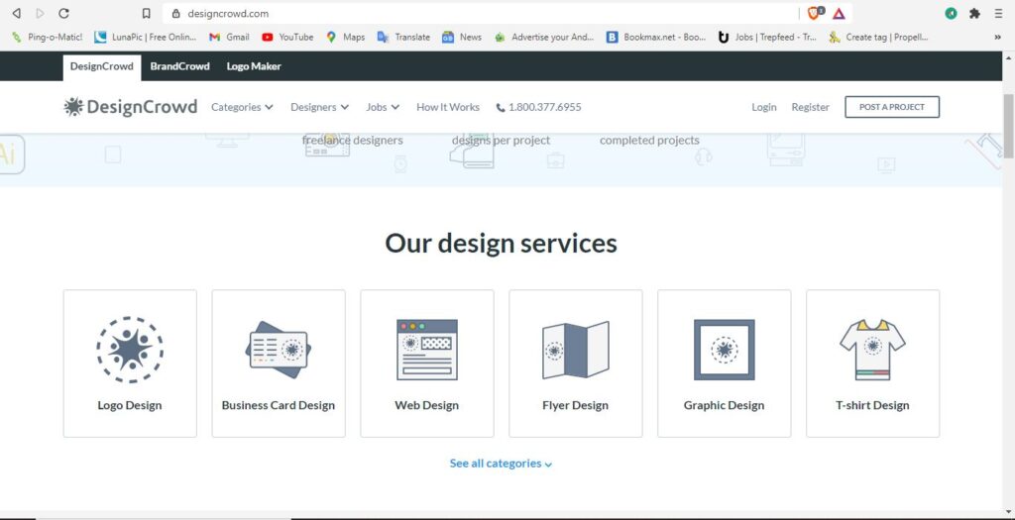
Task: Click the green profile icon in the toolbar
Action: 951,13
